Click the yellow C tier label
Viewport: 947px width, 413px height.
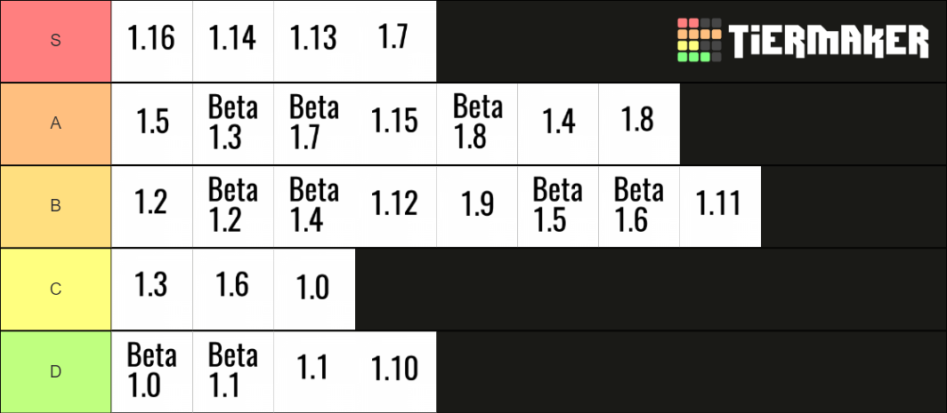(55, 290)
